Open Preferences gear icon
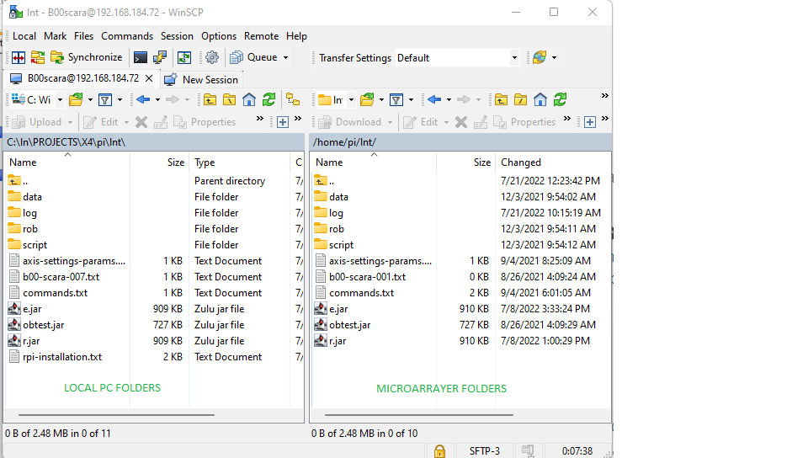Image resolution: width=808 pixels, height=458 pixels. 212,57
